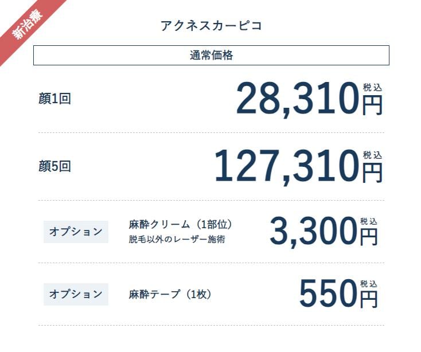The height and width of the screenshot is (352, 421).
Task: Click 税込 label beside 28,310円
Action: tap(372, 88)
